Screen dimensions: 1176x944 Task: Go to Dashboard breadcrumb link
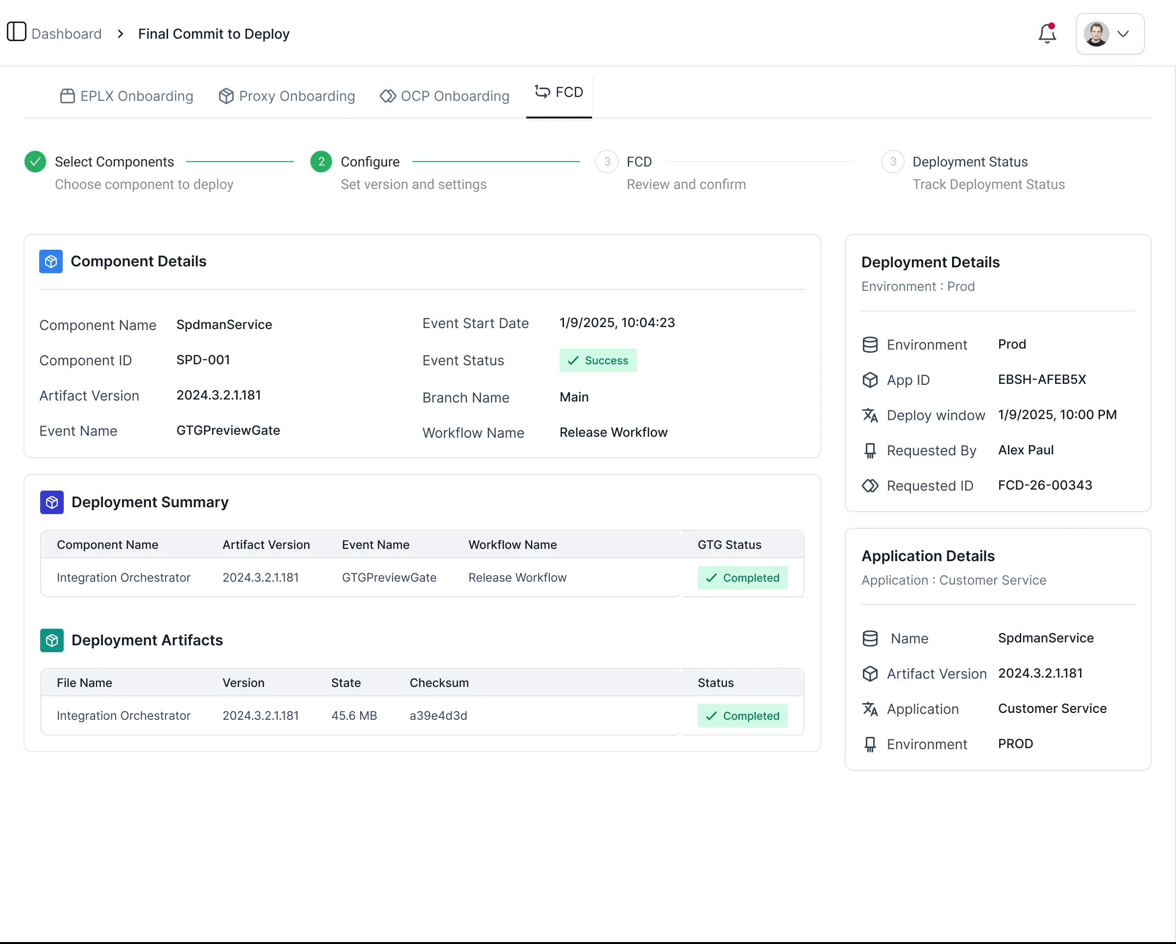pyautogui.click(x=67, y=34)
